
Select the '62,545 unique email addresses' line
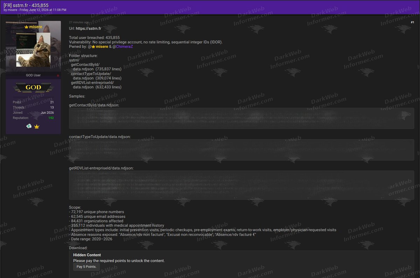pos(97,216)
